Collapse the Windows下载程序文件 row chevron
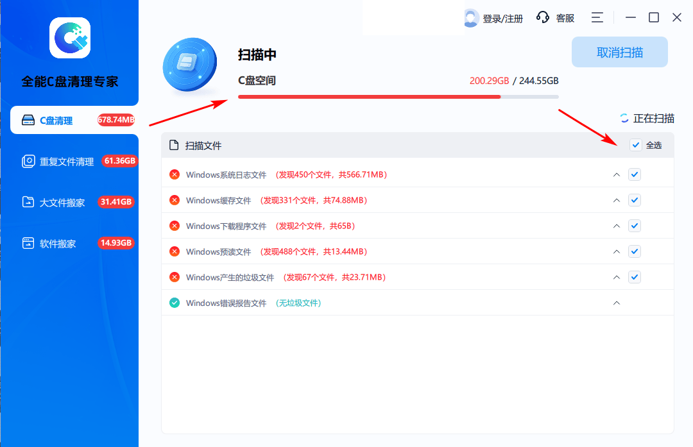Viewport: 693px width, 447px height. pos(617,226)
